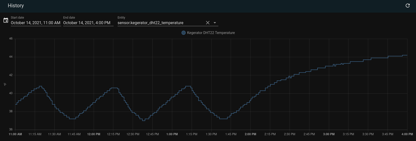Image resolution: width=416 pixels, height=141 pixels.
Task: Click the 11:00 AM axis label
Action: [15, 134]
